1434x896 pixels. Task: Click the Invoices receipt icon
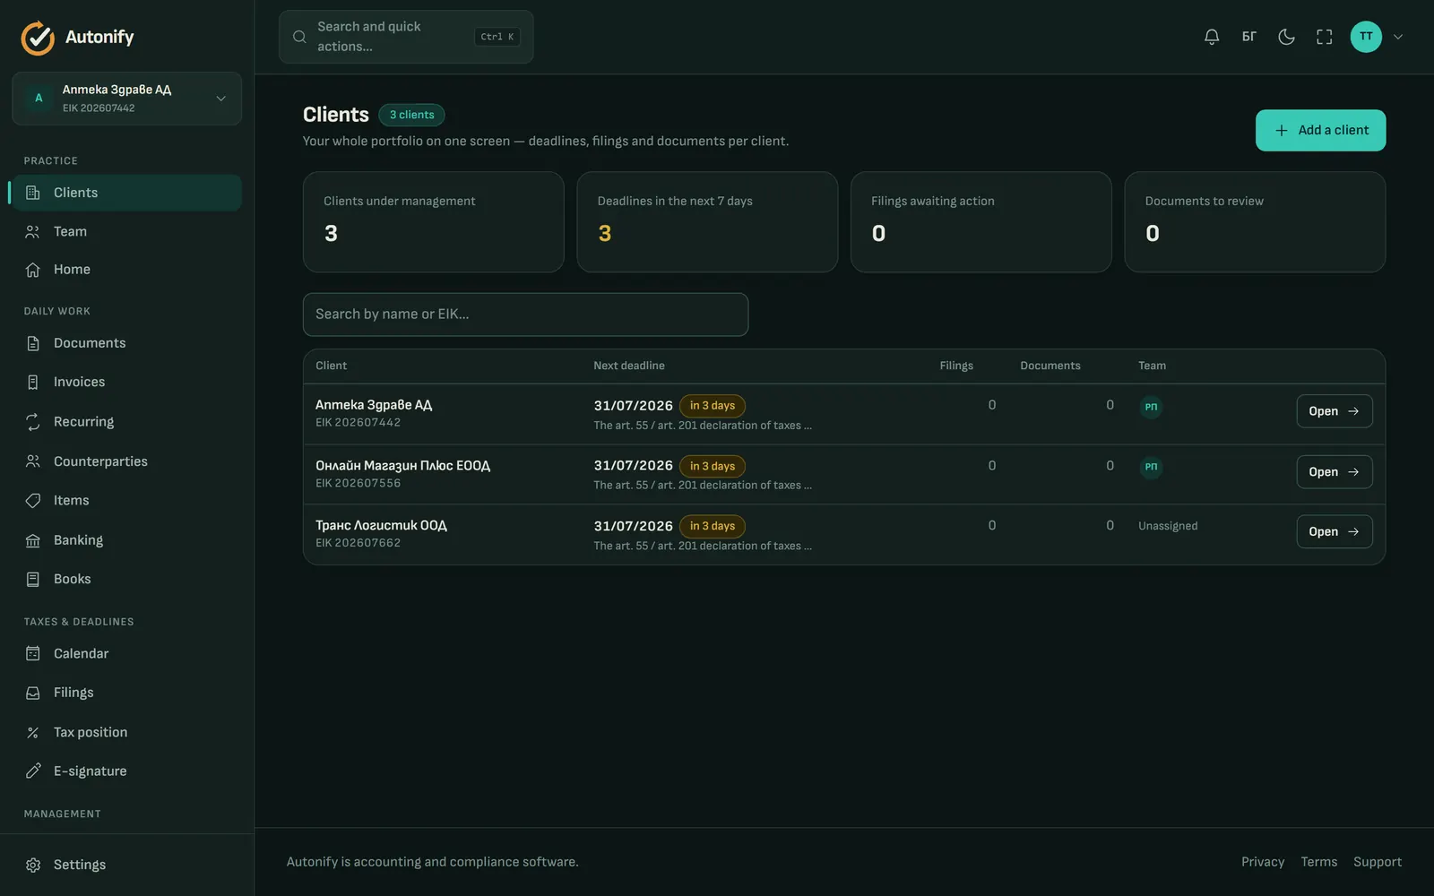coord(33,382)
